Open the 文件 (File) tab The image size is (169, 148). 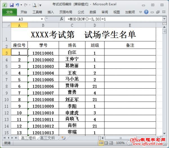pos(10,12)
